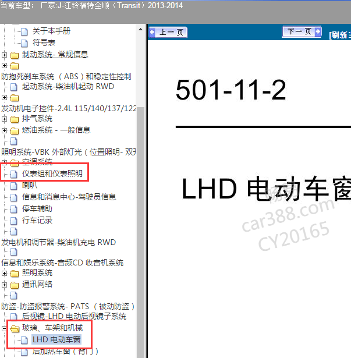351x358 pixels.
Task: Click the 制动系统 folder icon
Action: coord(15,55)
